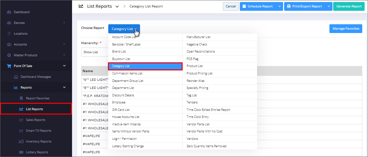368x157 pixels.
Task: Click the Smart Till Reports icon
Action: 21,131
